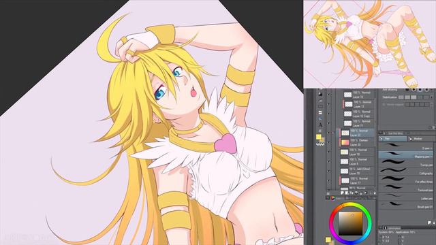Pick a shade in the color square
The image size is (436, 245).
point(350,224)
